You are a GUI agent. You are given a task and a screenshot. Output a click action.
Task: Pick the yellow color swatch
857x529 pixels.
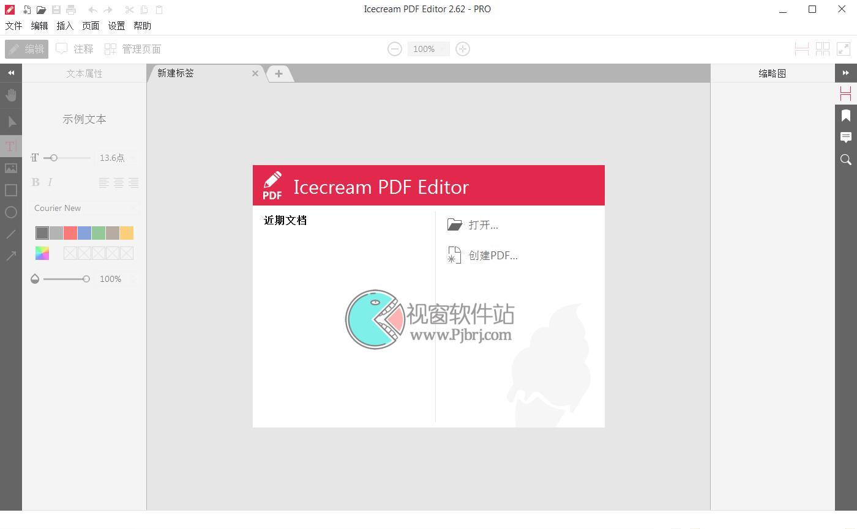127,233
